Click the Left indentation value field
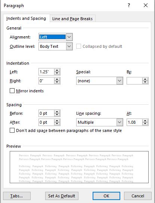Screen dimensions: 155x203 click(46, 72)
